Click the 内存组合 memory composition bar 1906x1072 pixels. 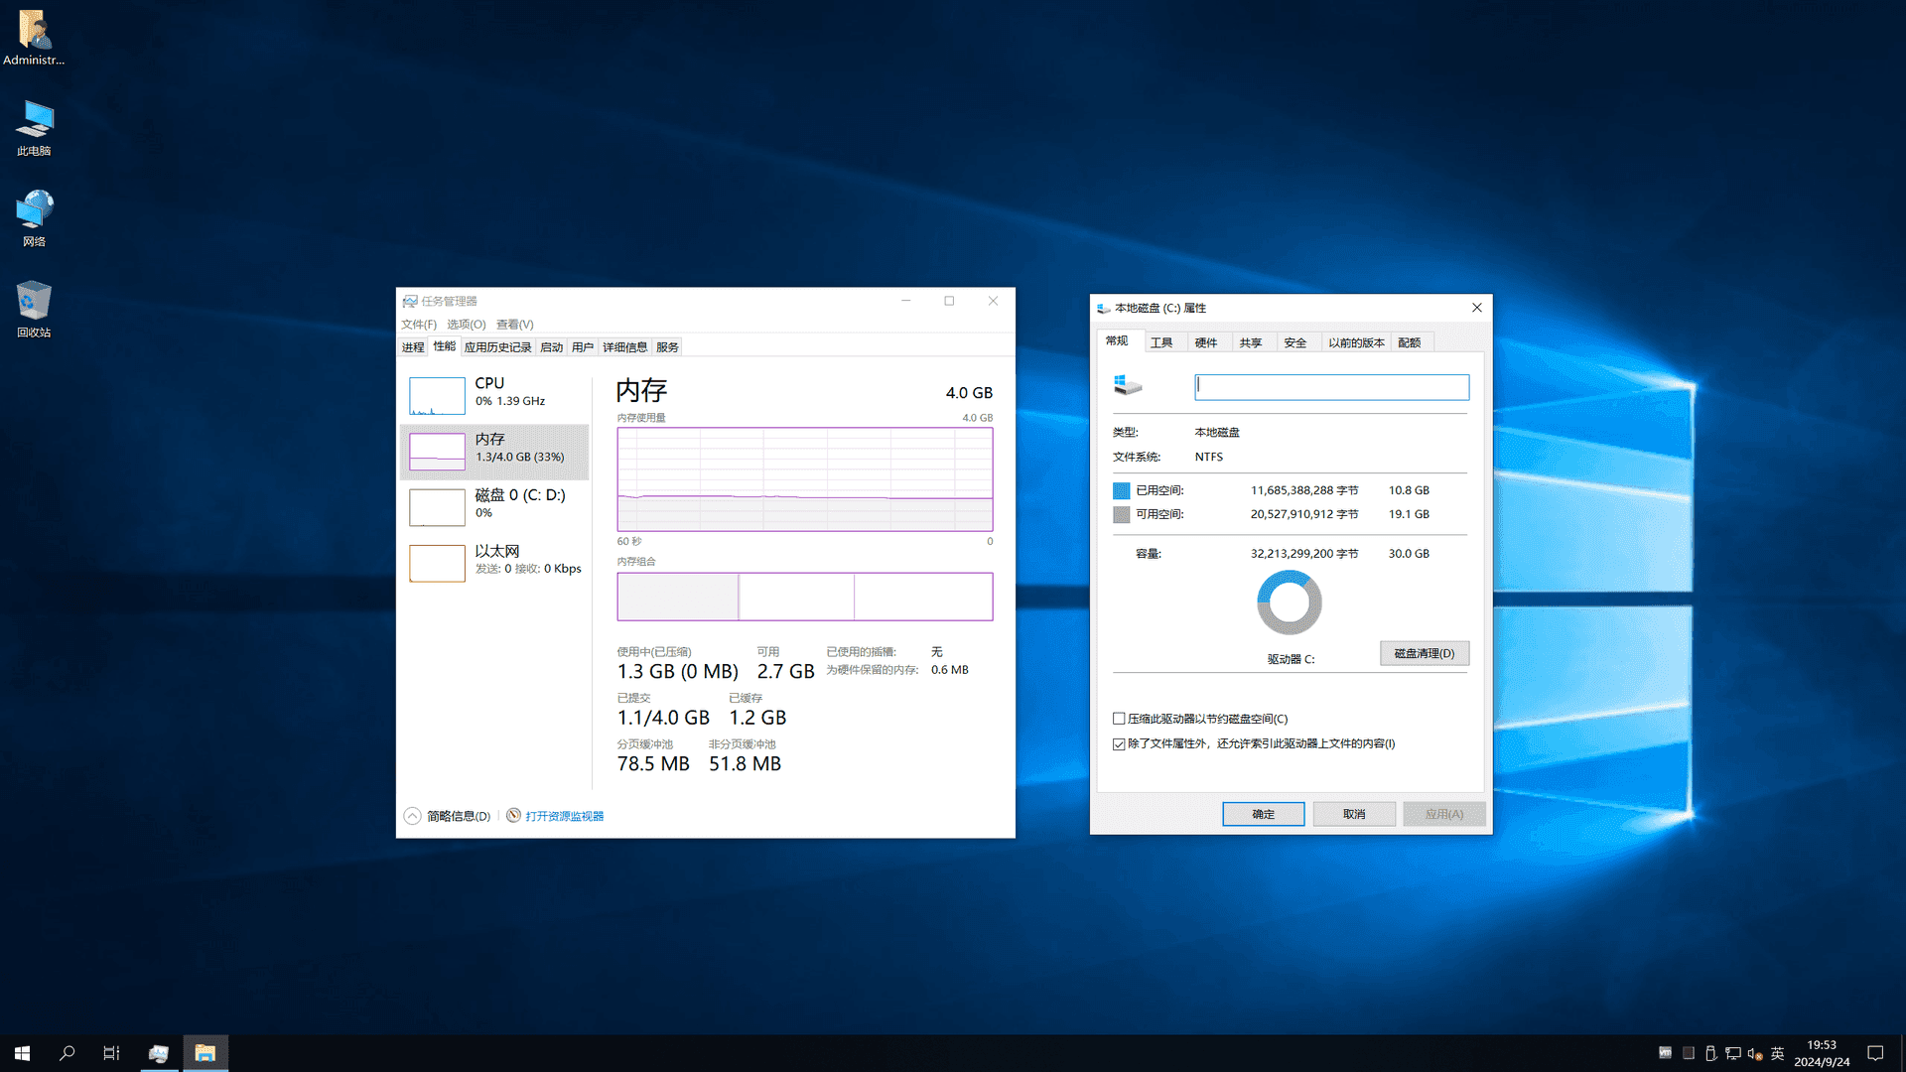point(804,597)
